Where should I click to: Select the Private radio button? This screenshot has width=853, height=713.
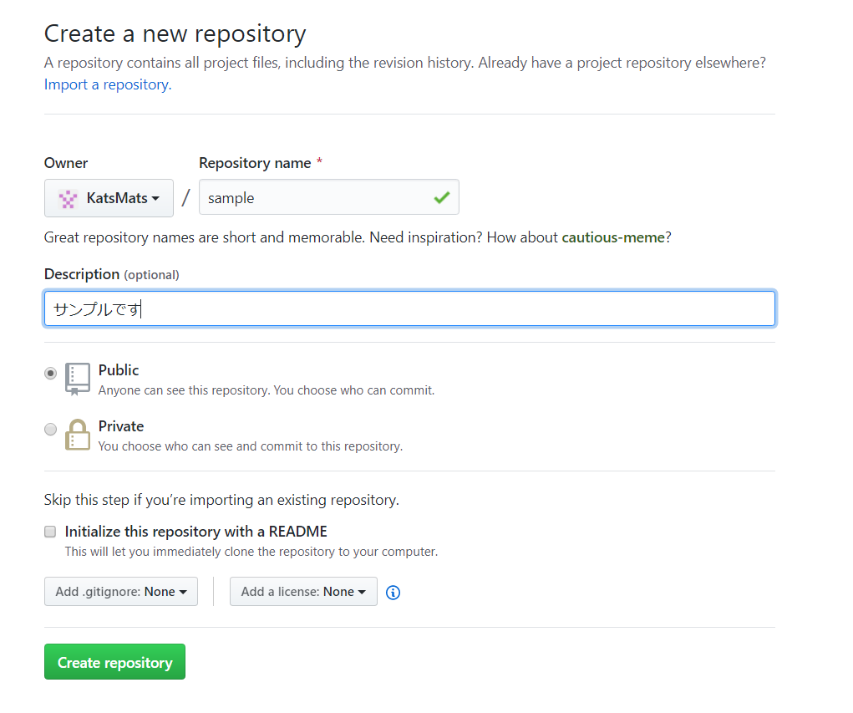coord(51,430)
